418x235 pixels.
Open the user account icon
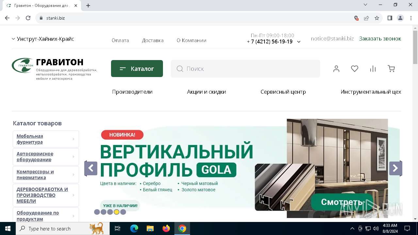(x=336, y=69)
